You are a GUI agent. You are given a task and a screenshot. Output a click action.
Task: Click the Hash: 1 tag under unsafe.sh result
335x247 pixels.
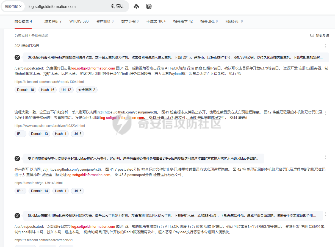coord(61,191)
